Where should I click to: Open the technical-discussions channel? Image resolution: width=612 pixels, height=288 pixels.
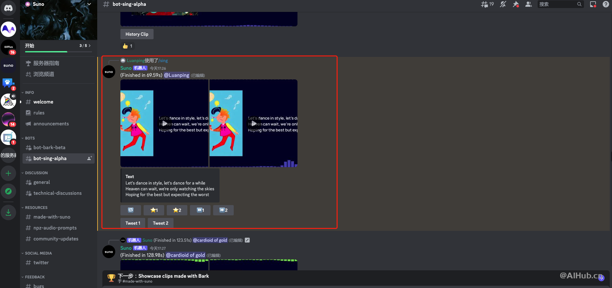click(59, 193)
